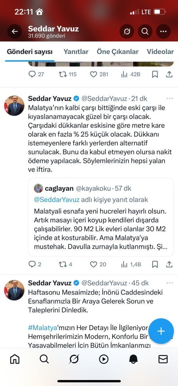Open more options on 21 dk tweet
The image size is (178, 386).
point(170,99)
